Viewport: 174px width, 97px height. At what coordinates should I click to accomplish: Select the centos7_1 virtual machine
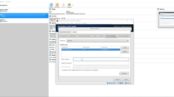coord(24,20)
